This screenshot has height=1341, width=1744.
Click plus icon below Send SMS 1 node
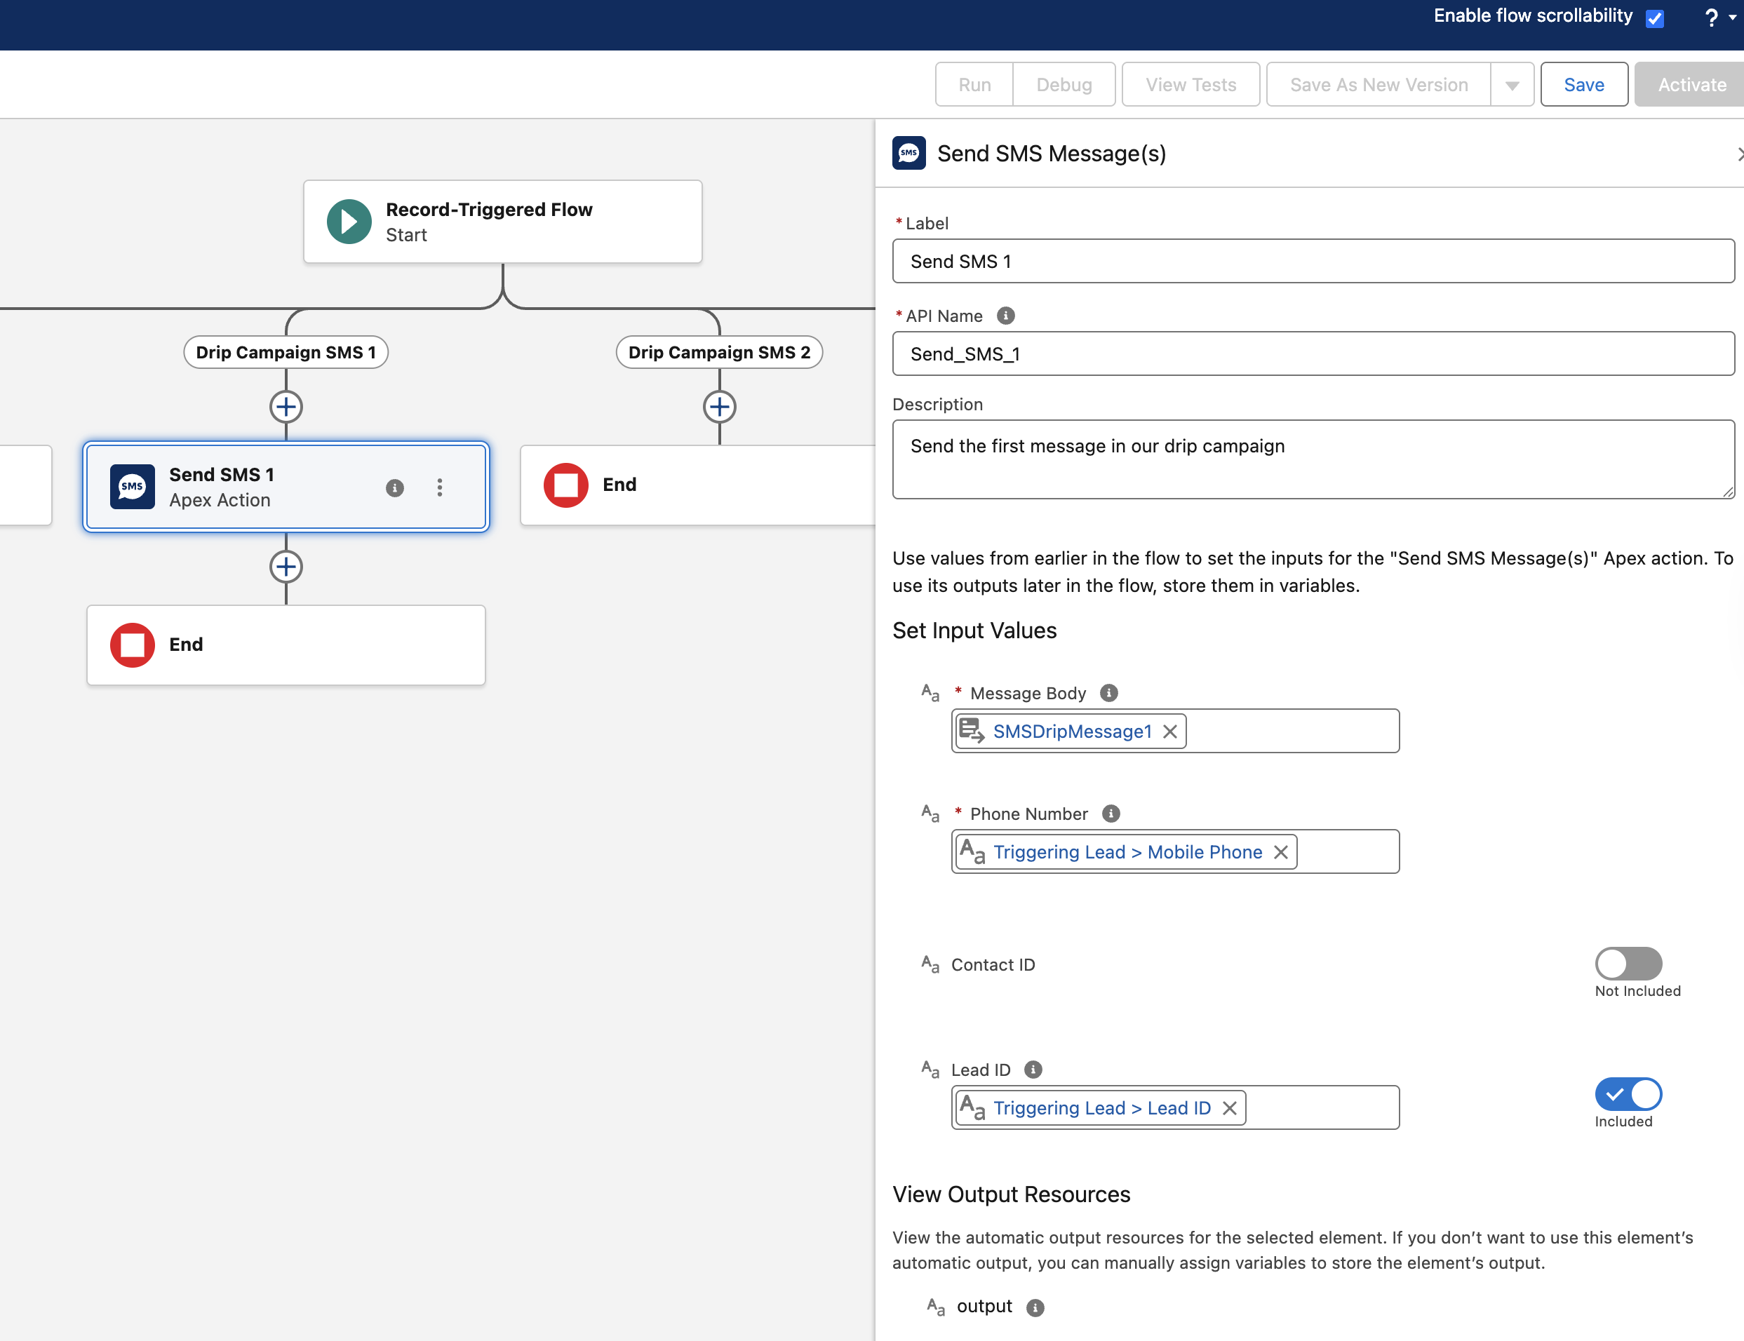click(x=286, y=567)
